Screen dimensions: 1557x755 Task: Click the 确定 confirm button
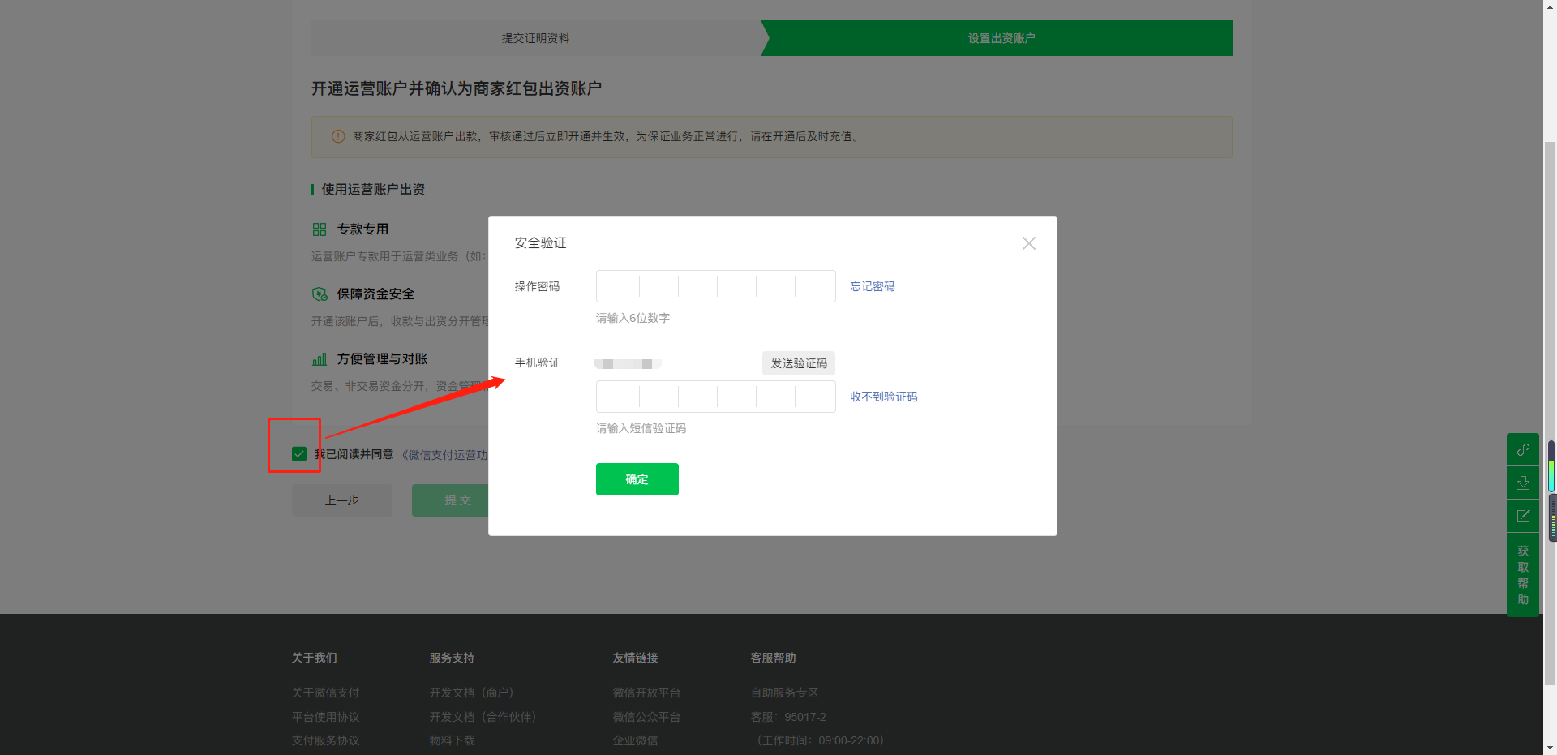tap(637, 479)
